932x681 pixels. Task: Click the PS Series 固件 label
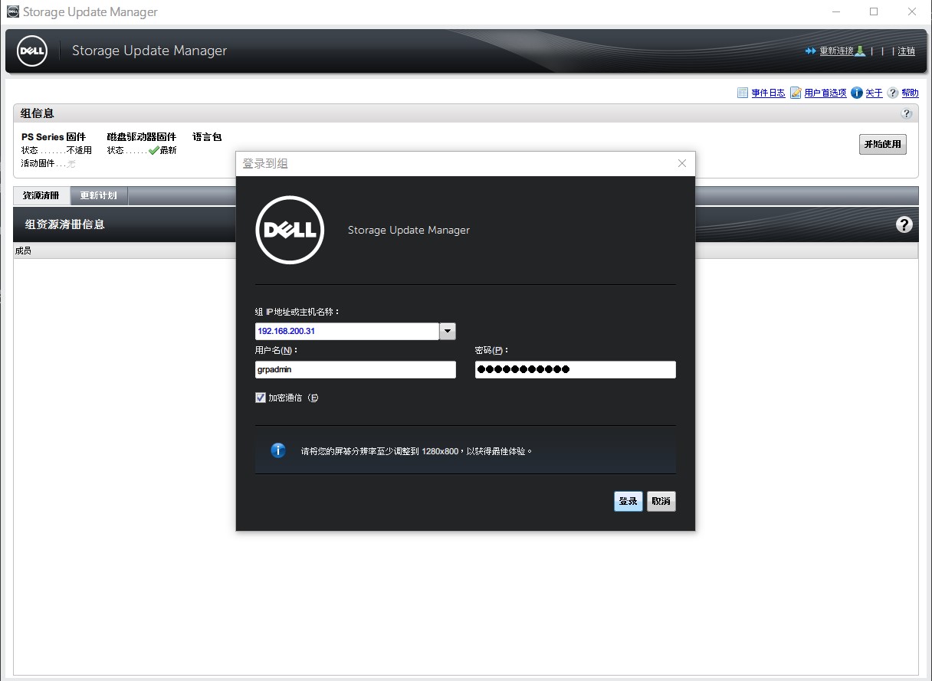[54, 137]
